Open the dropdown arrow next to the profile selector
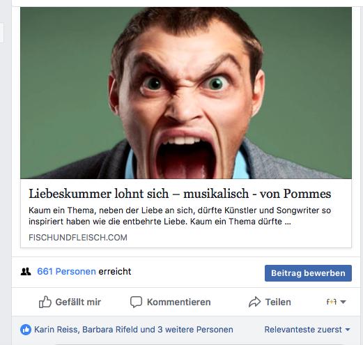363x345 pixels. (x=343, y=302)
